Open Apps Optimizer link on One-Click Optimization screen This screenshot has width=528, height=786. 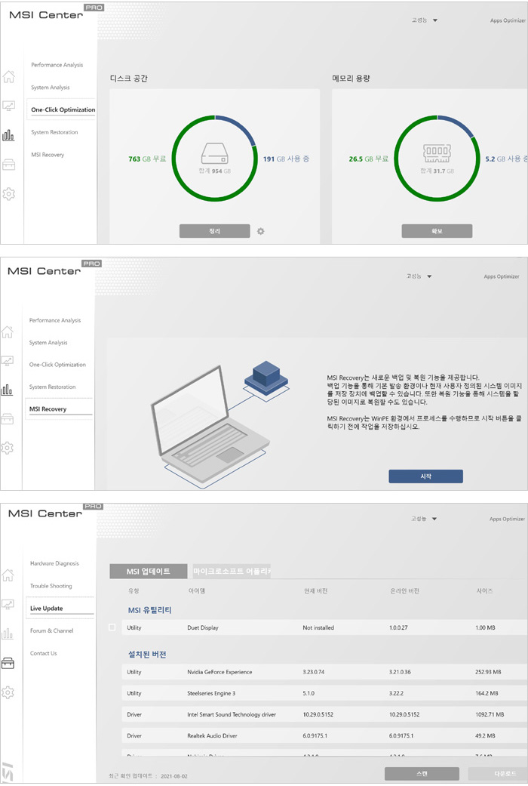[x=508, y=20]
